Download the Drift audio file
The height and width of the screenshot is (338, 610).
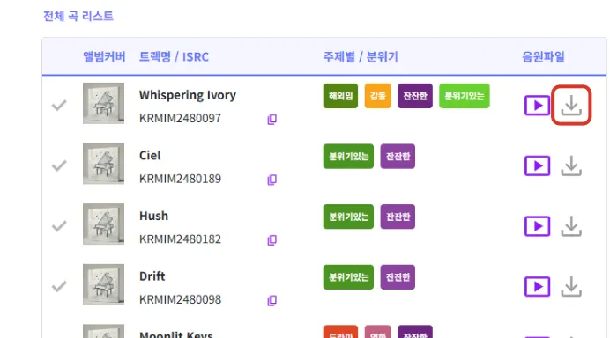pyautogui.click(x=571, y=287)
